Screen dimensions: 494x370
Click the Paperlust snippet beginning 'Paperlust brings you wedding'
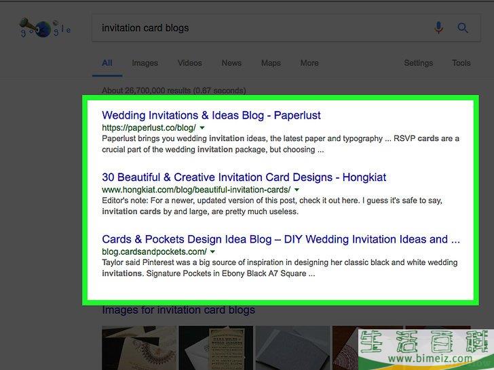(280, 144)
